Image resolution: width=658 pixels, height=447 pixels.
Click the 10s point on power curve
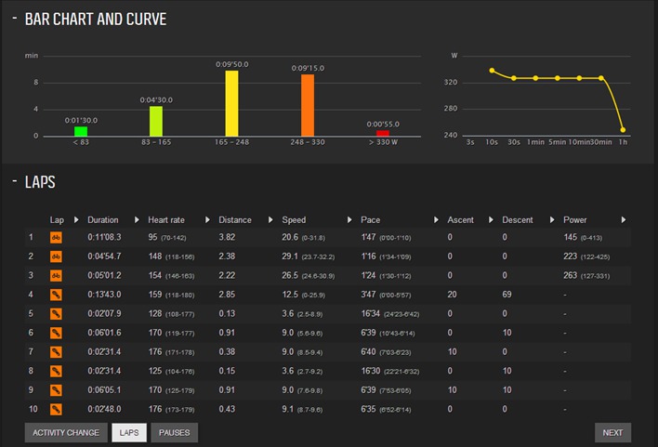click(x=492, y=71)
